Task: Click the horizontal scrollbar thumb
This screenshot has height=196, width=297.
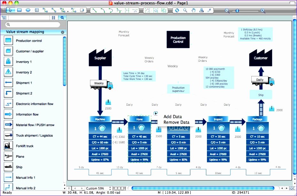Action: click(203, 188)
